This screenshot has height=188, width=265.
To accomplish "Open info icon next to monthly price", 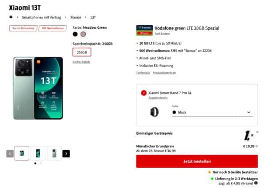I will [257, 146].
